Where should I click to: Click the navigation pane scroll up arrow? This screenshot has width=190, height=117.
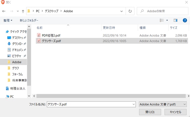(x=29, y=27)
